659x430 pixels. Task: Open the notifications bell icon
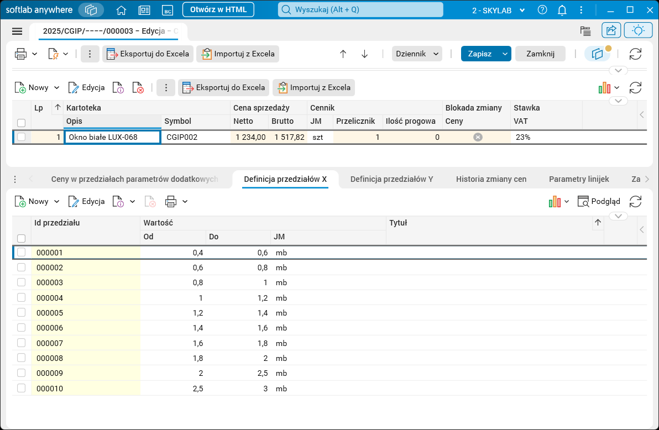click(562, 10)
